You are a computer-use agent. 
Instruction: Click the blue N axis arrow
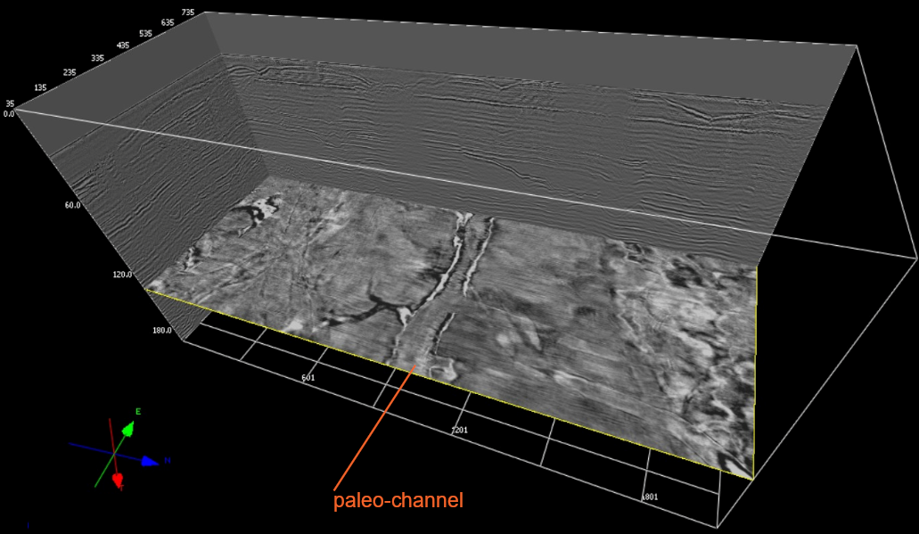[x=148, y=461]
